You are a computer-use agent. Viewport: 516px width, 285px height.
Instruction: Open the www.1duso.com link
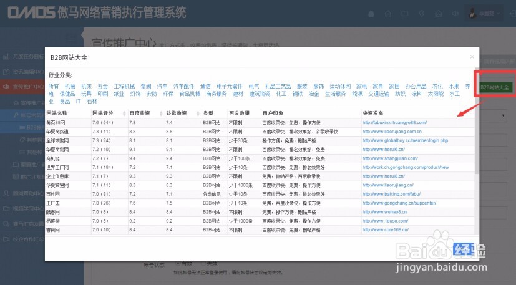point(385,221)
